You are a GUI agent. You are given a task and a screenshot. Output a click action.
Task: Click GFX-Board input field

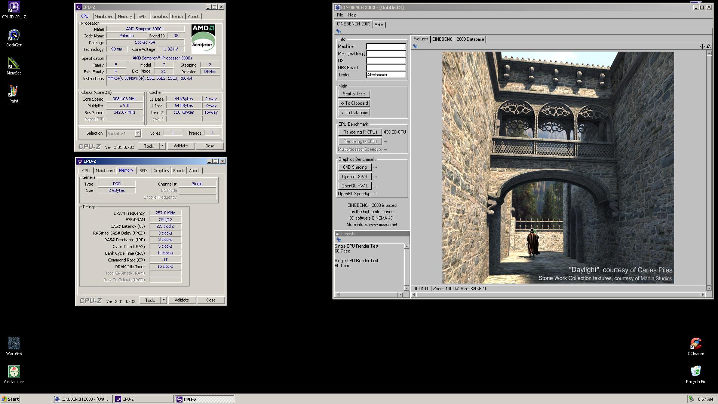pos(386,68)
